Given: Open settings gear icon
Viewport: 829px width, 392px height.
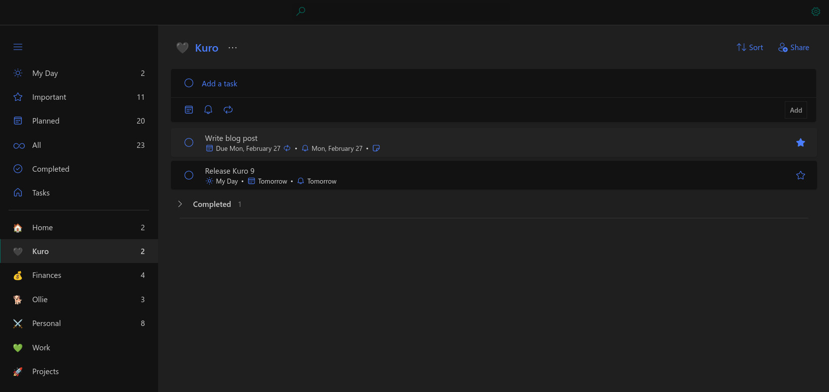Looking at the screenshot, I should [x=816, y=11].
